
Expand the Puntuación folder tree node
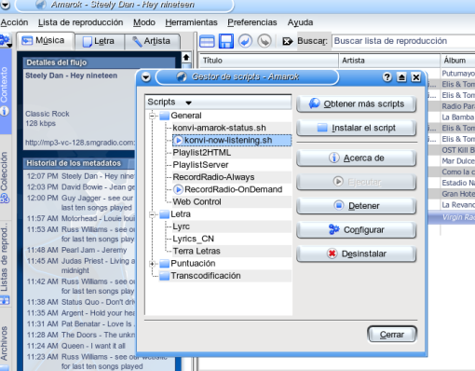152,264
